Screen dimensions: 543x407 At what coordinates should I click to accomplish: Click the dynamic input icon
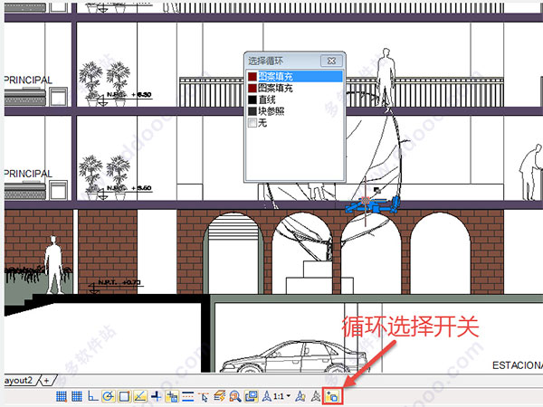pyautogui.click(x=171, y=396)
